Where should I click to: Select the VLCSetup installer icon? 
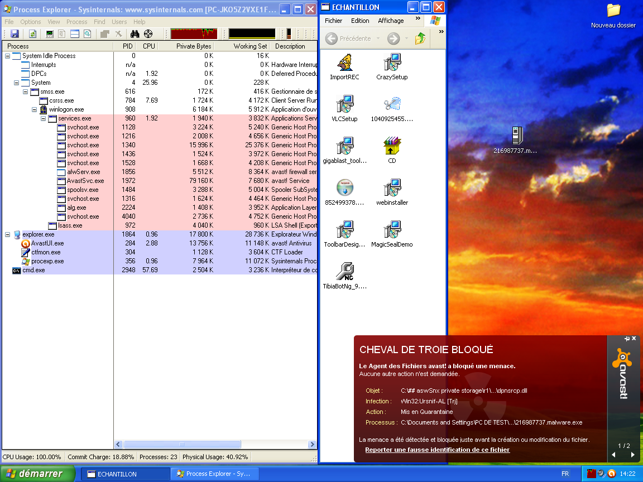click(x=344, y=109)
